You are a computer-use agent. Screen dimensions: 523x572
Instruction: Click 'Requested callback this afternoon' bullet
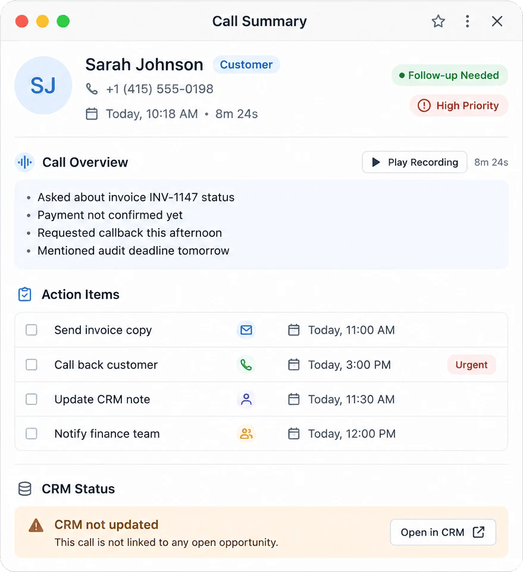(x=130, y=232)
